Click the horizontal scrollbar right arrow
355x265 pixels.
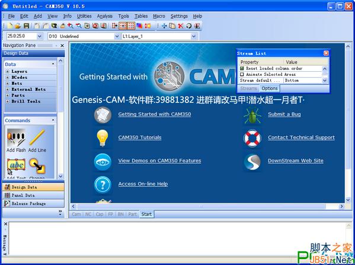[341, 206]
